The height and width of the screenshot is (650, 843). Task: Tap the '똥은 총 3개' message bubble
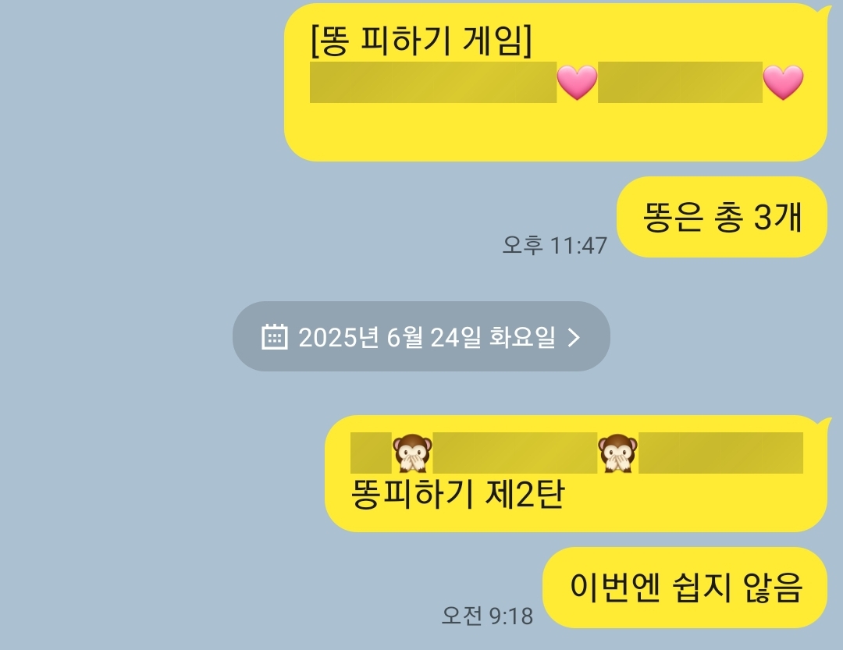point(721,217)
